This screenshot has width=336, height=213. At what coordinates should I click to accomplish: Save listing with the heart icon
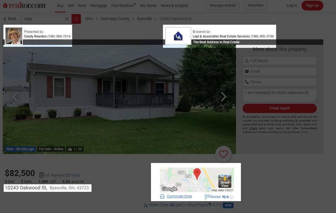click(x=223, y=154)
